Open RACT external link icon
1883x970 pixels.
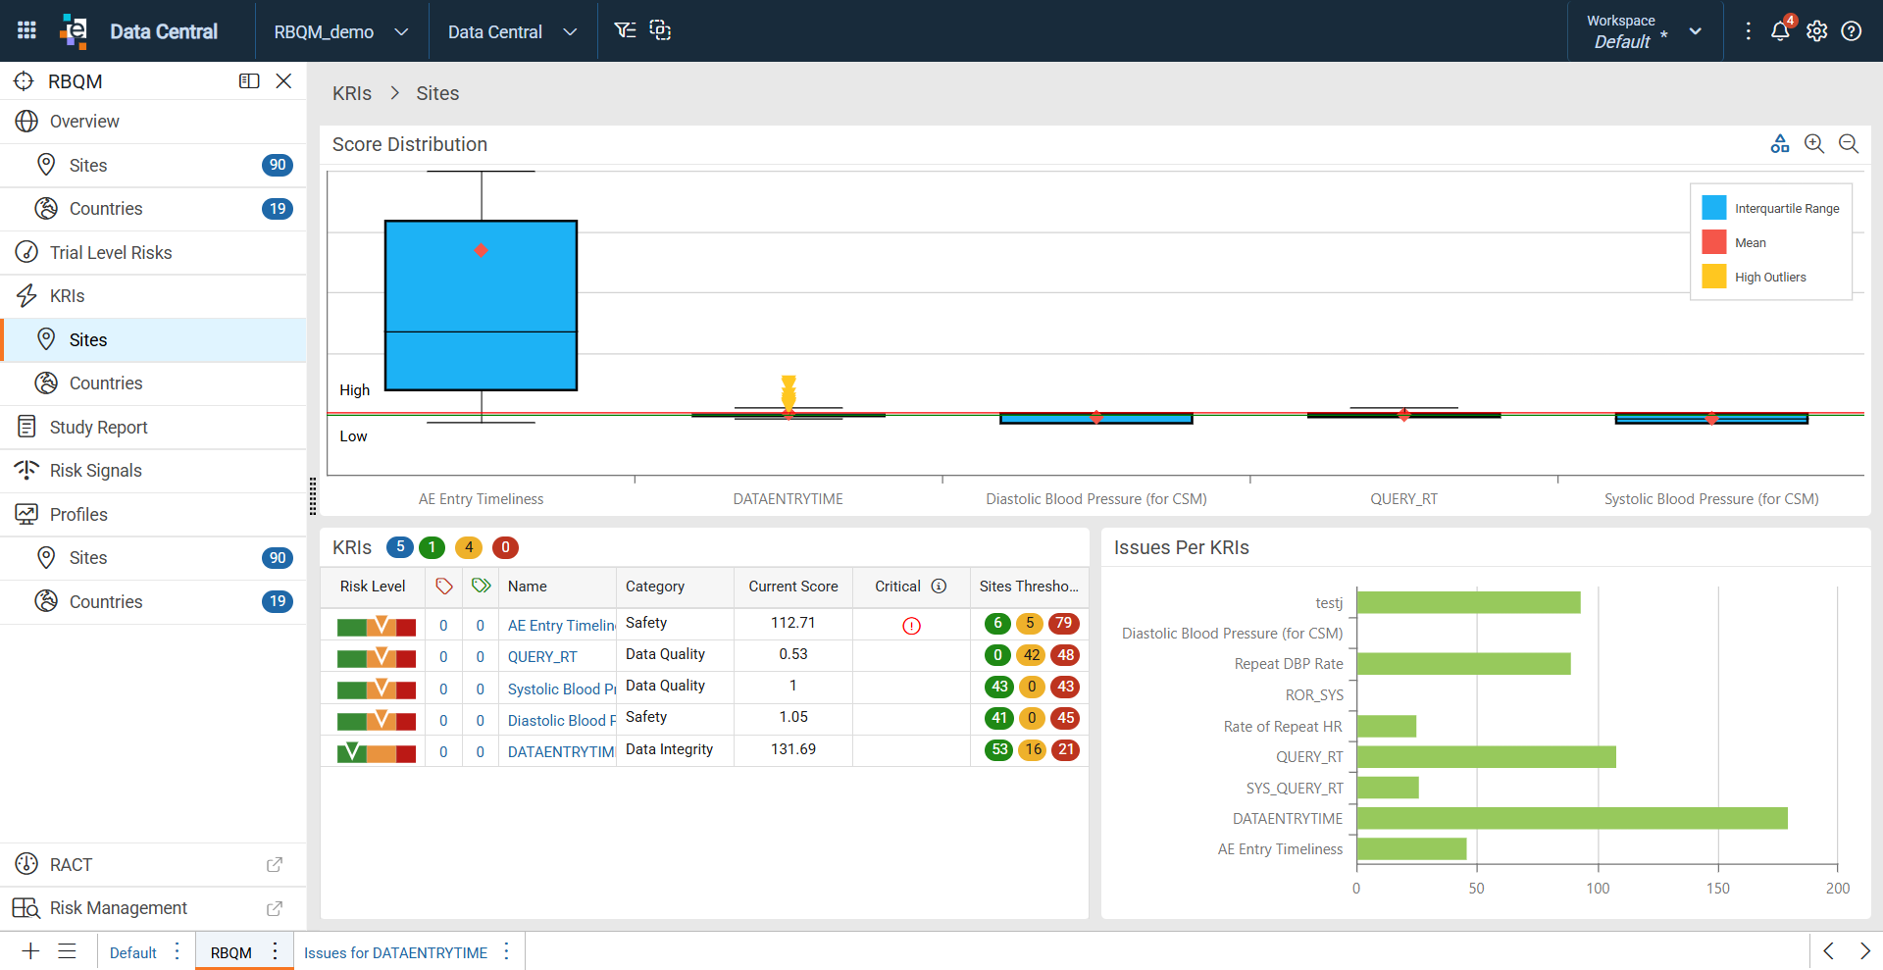pyautogui.click(x=275, y=865)
